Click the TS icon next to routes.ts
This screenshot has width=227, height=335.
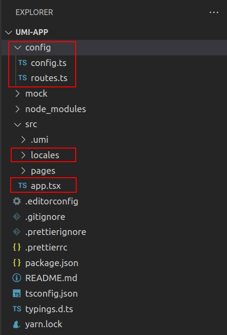pos(23,78)
